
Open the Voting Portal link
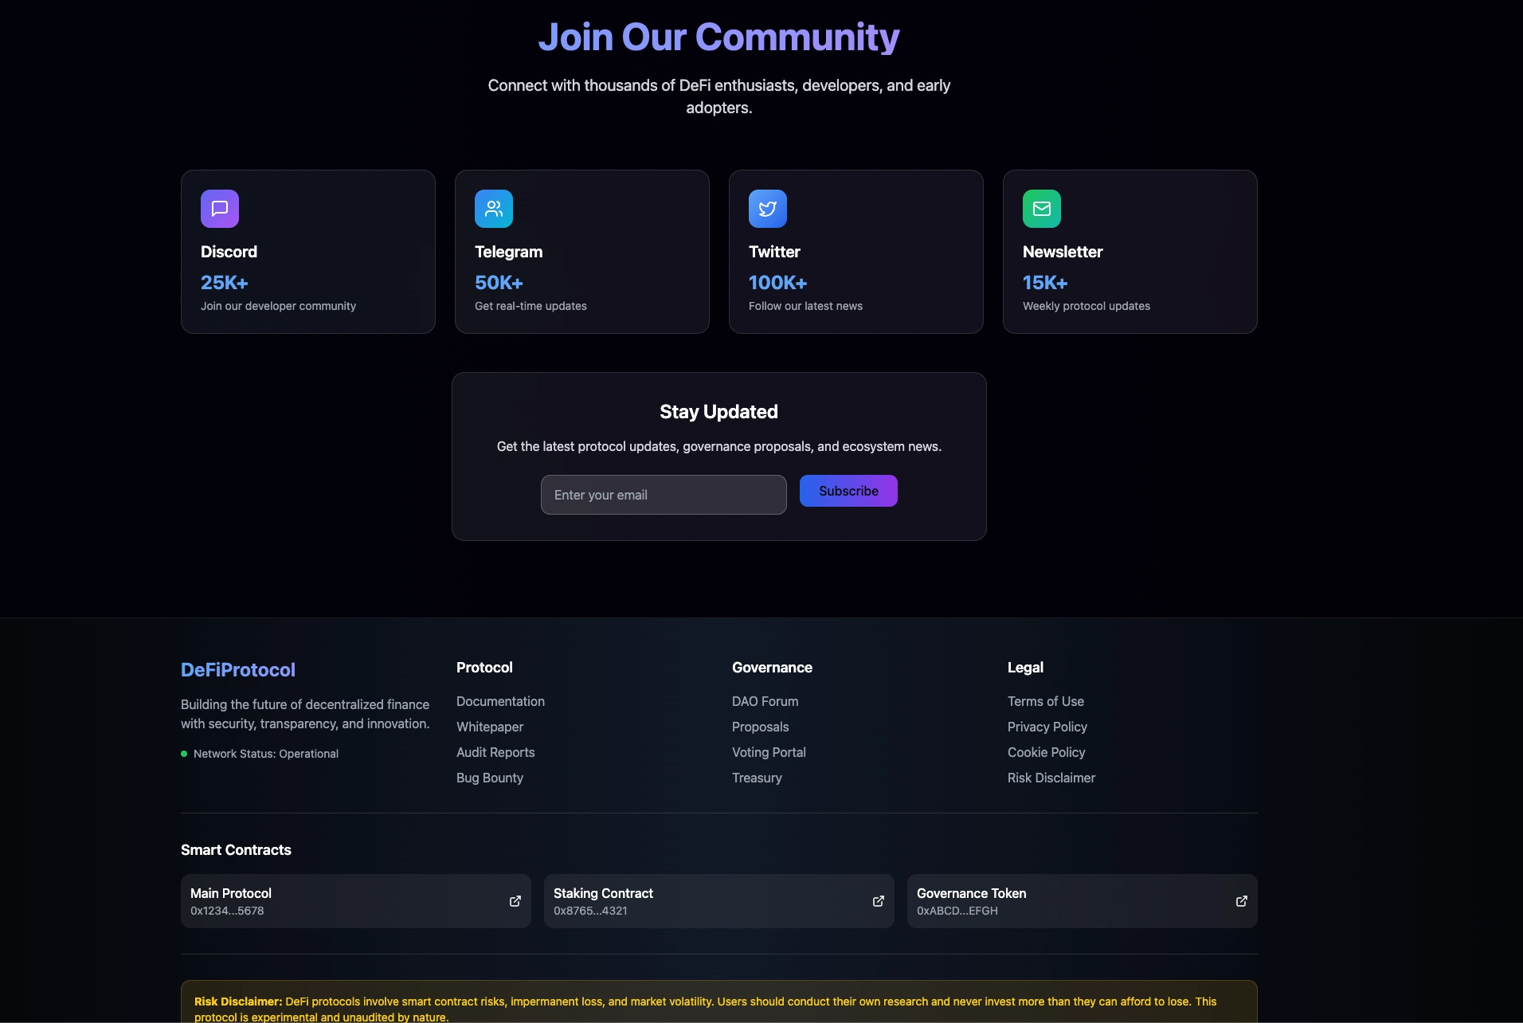pos(769,752)
